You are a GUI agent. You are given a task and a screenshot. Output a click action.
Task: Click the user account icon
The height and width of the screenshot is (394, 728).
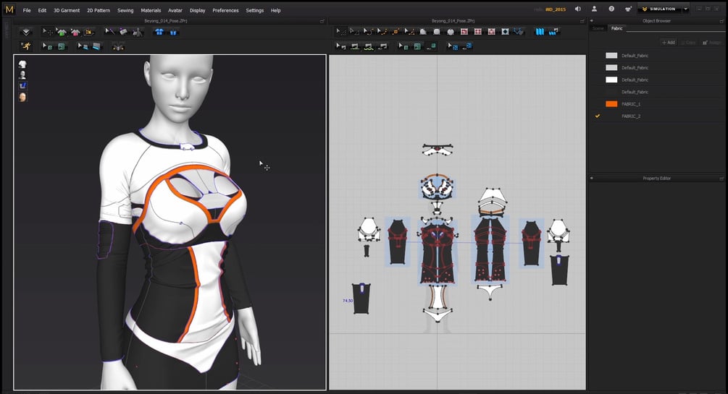click(x=594, y=9)
